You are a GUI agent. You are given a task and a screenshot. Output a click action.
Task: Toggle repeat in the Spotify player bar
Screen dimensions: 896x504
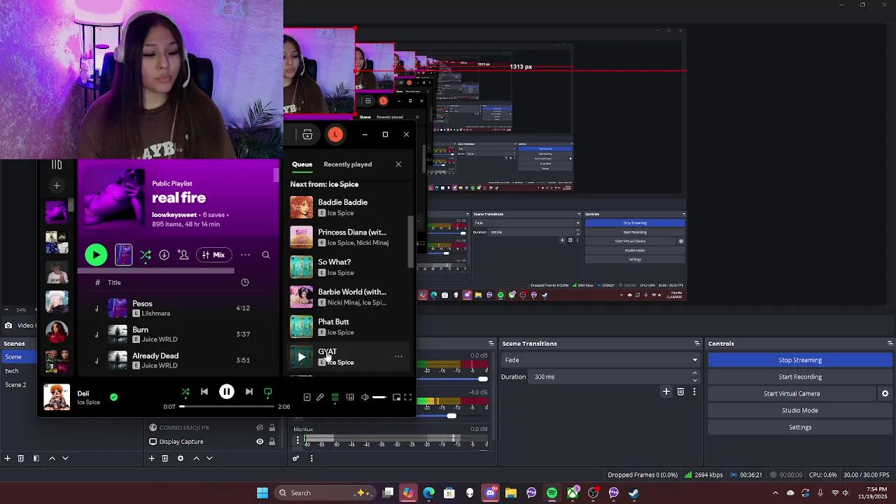pos(267,392)
